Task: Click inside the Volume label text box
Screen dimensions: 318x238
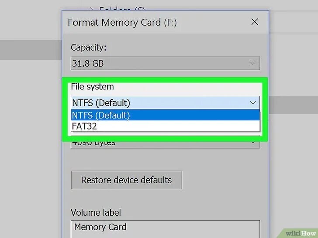Action: pos(165,229)
